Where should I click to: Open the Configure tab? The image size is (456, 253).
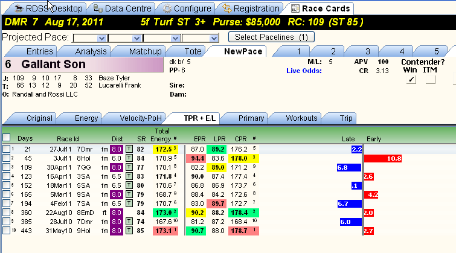pos(187,8)
